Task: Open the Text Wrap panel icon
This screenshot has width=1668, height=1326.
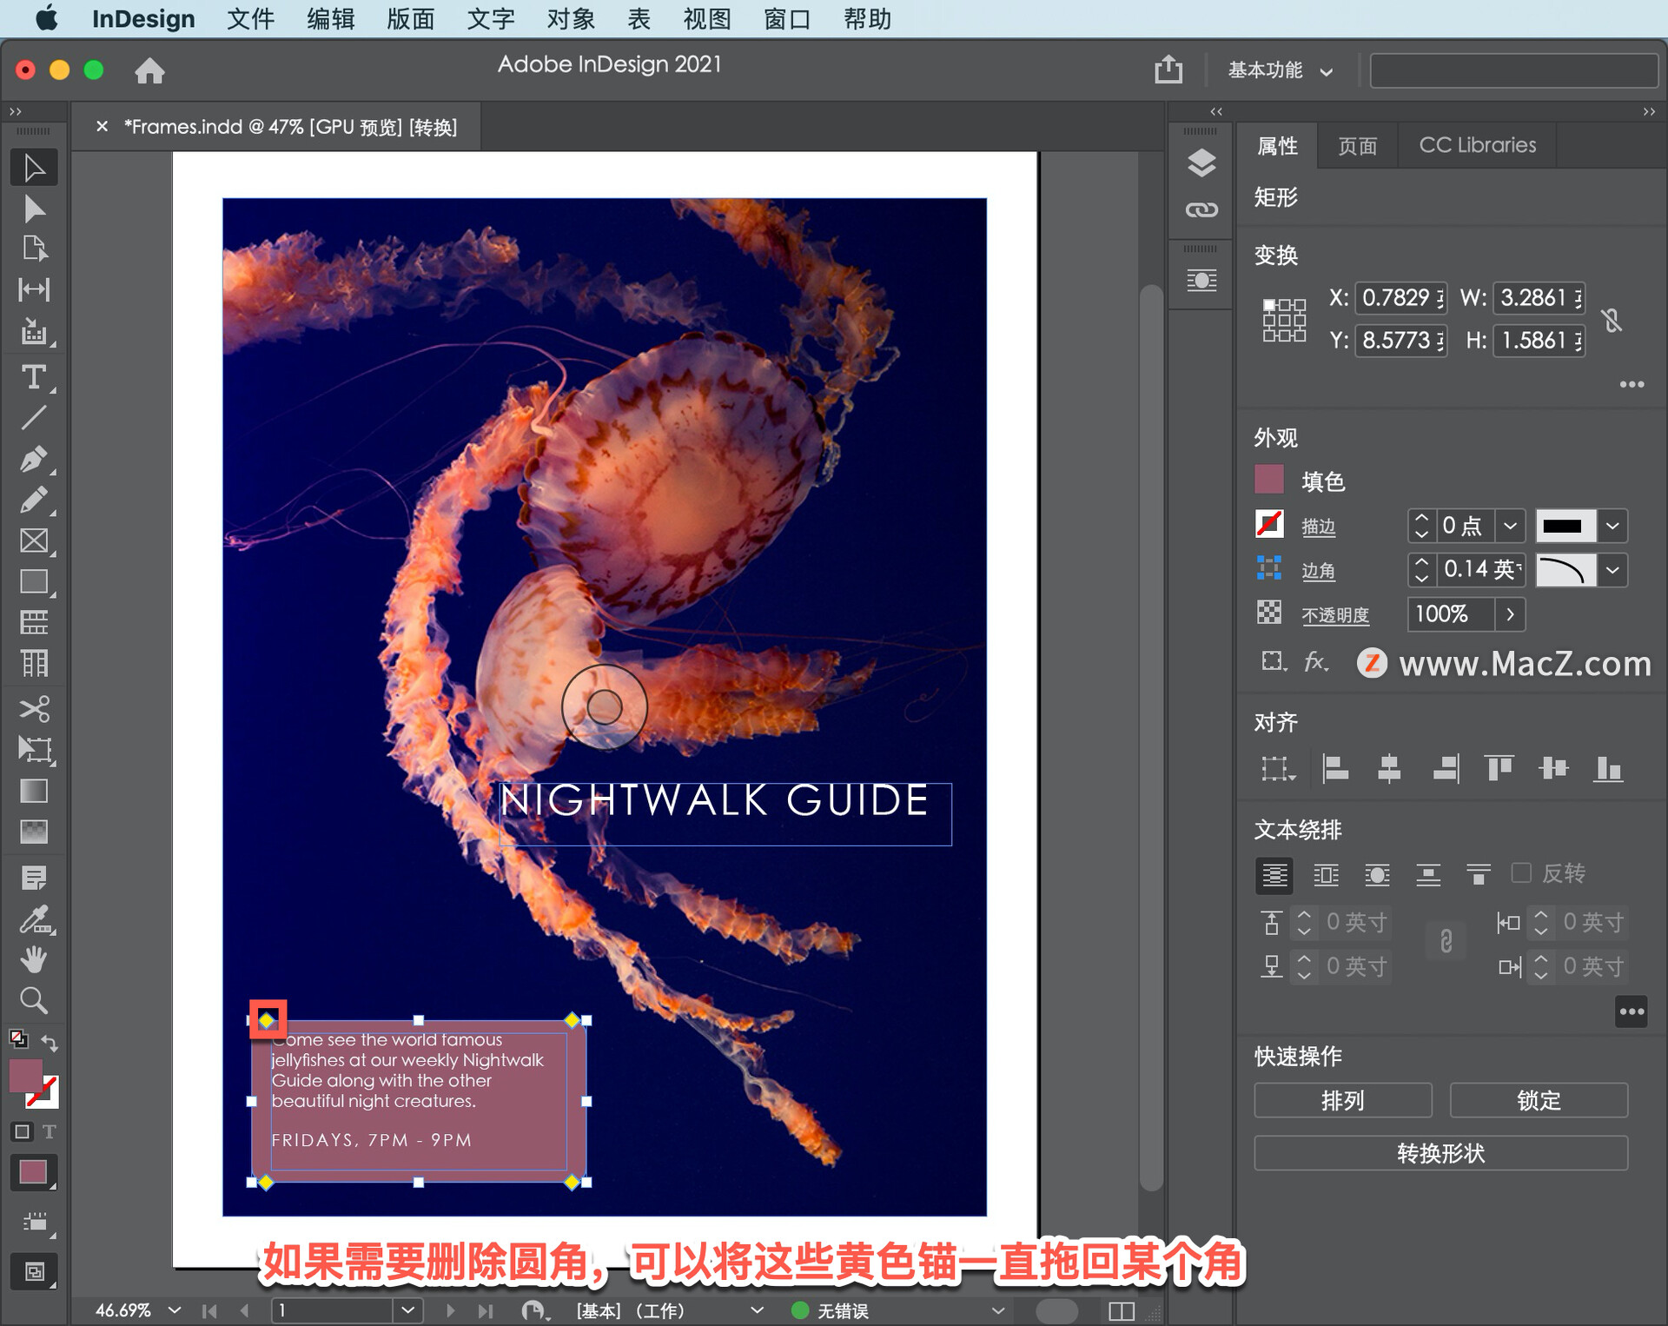Action: [x=1201, y=280]
